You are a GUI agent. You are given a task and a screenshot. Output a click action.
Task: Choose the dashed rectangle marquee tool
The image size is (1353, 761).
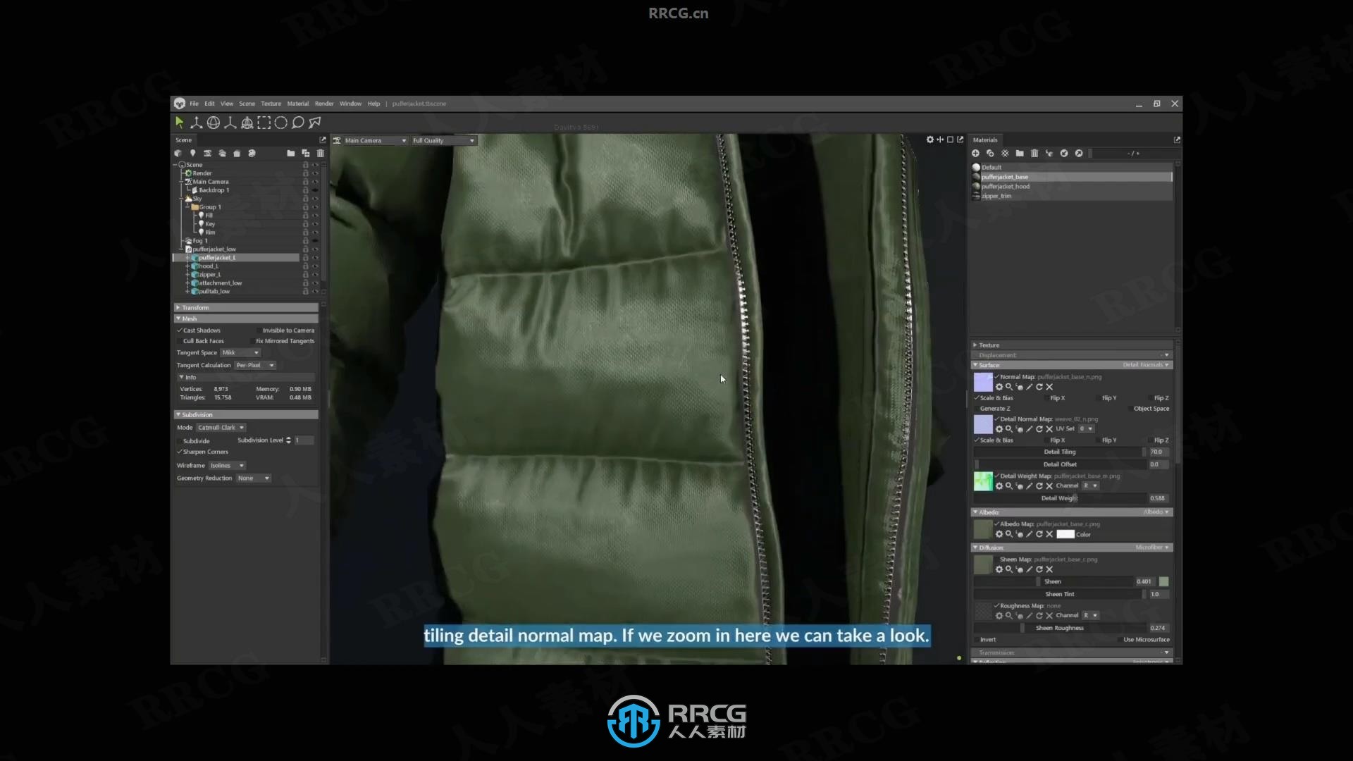coord(264,123)
